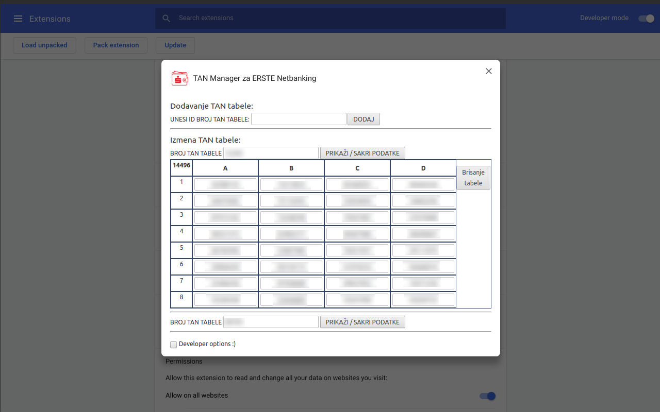Select TAN field row 1 column A
The width and height of the screenshot is (660, 412).
[225, 184]
